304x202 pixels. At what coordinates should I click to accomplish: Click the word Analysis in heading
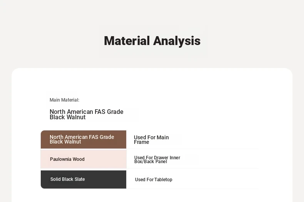tap(177, 41)
